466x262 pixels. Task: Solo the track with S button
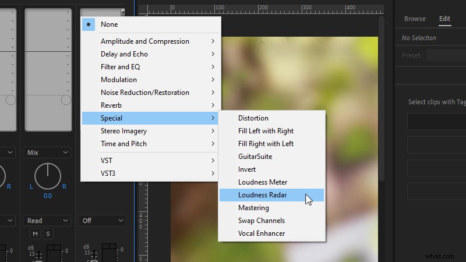click(x=48, y=234)
